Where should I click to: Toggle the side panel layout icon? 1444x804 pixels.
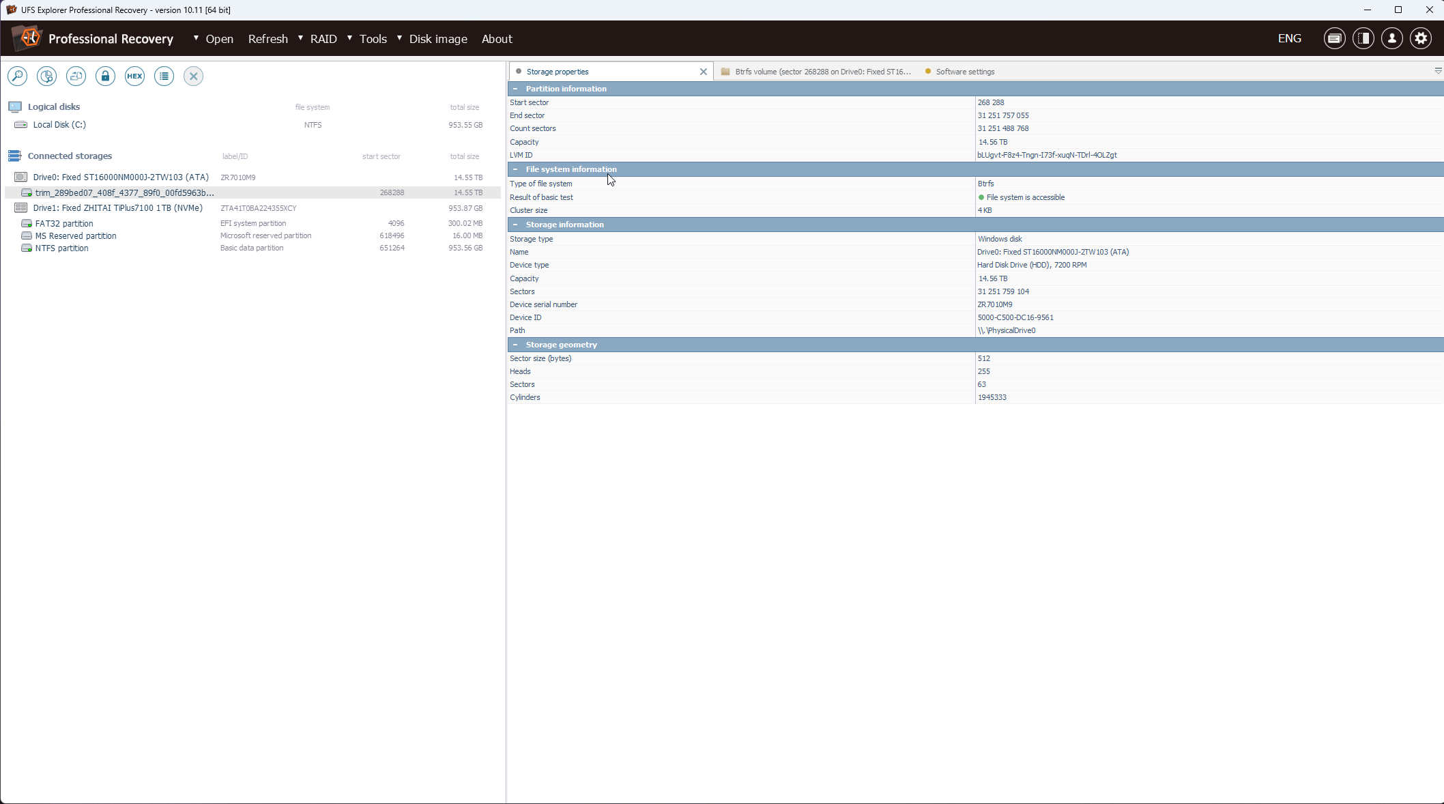pyautogui.click(x=1363, y=39)
